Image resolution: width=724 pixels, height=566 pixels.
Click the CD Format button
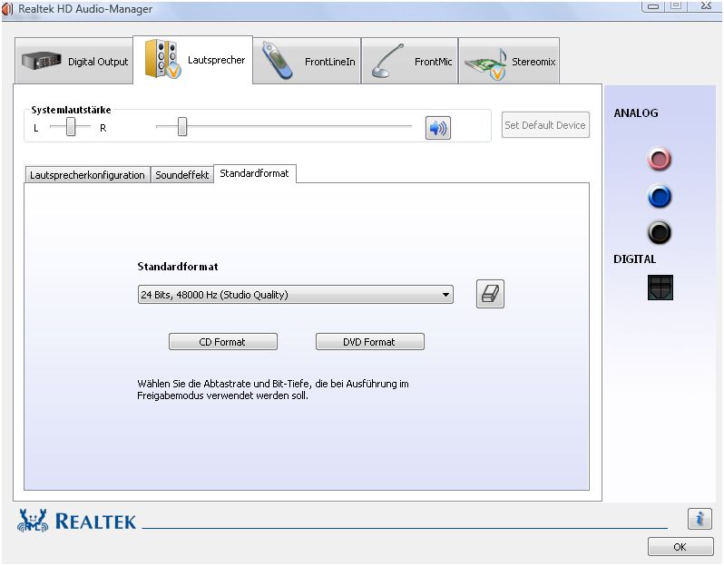pos(223,342)
